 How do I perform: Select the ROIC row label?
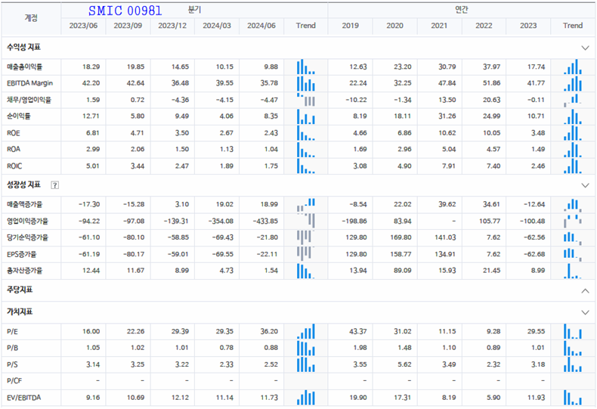(15, 166)
